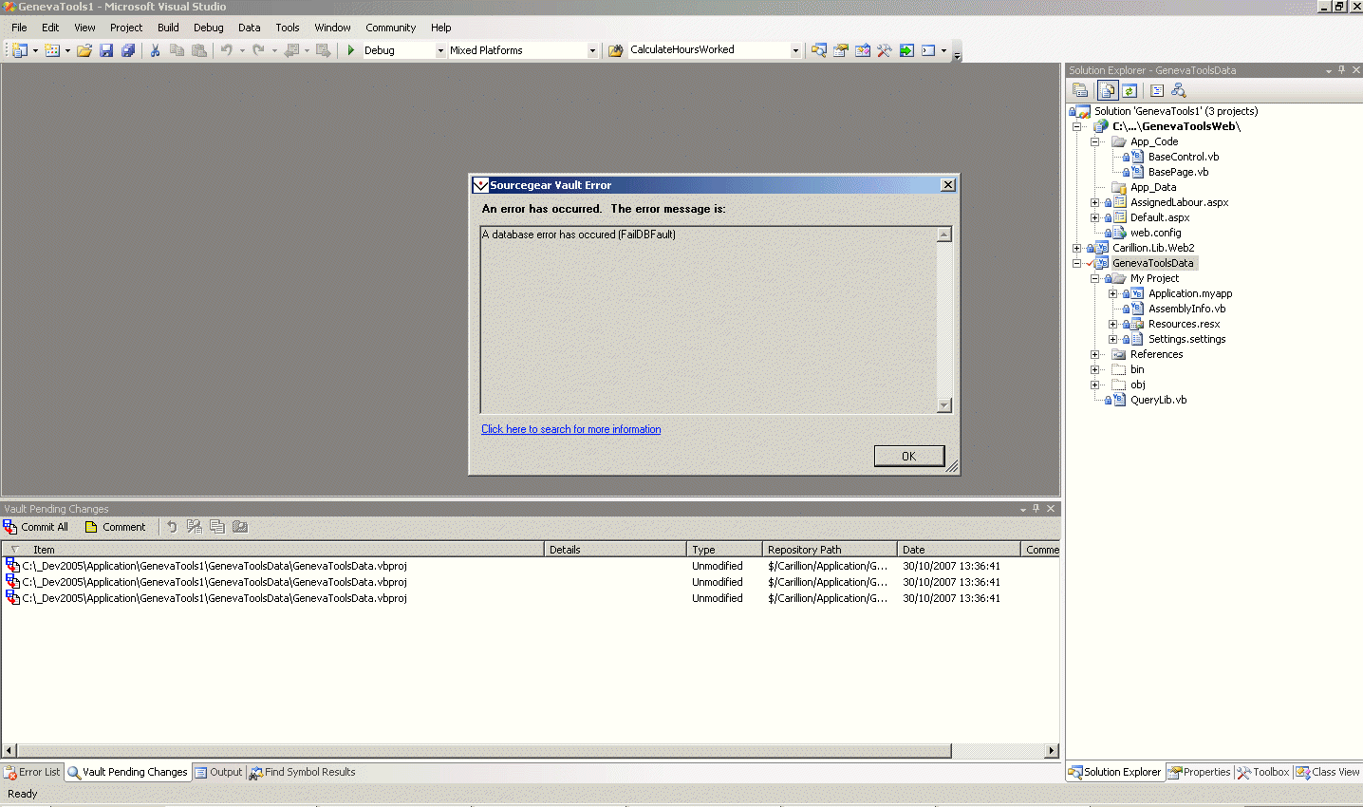Select web.config in Solution Explorer
The height and width of the screenshot is (807, 1363).
1155,233
